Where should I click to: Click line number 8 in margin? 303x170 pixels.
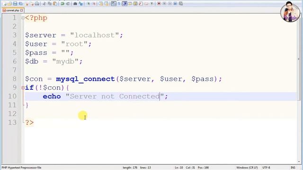pyautogui.click(x=15, y=79)
